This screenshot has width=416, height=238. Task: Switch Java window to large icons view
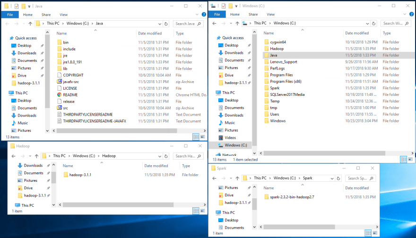click(x=203, y=137)
